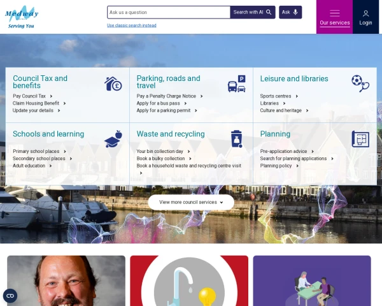The width and height of the screenshot is (382, 306).
Task: Open Adult education link
Action: 29,166
